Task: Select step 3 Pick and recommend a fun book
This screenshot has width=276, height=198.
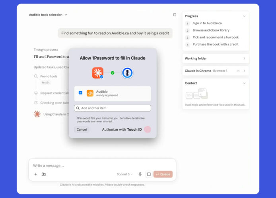Action: pyautogui.click(x=216, y=37)
